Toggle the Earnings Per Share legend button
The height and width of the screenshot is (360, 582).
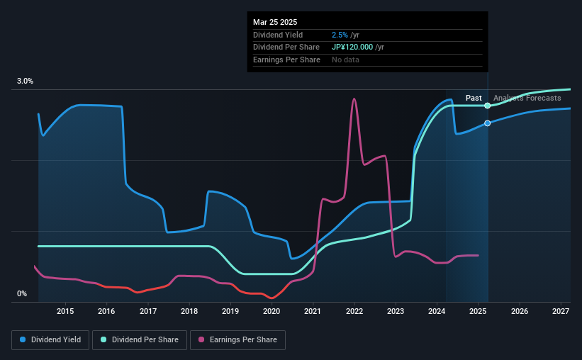pos(237,340)
